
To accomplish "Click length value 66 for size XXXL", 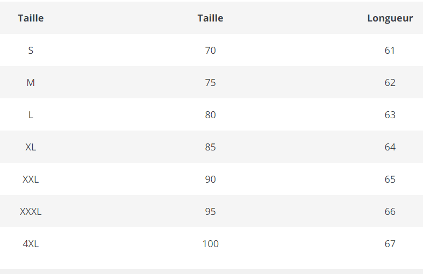I will click(390, 212).
